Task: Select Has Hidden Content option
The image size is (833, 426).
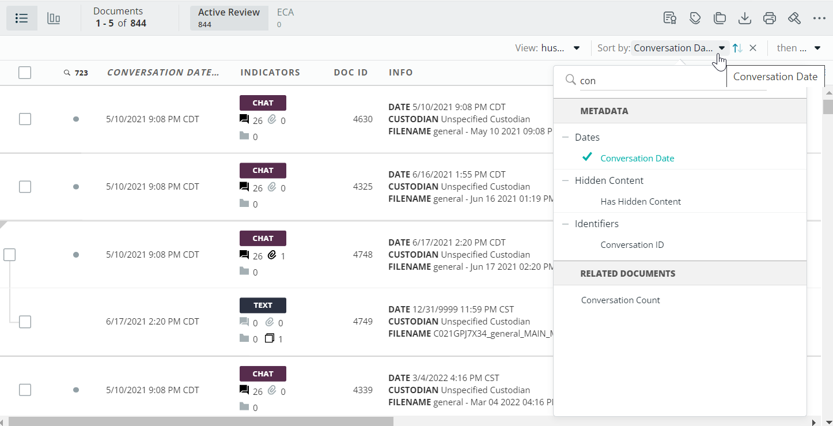Action: tap(641, 202)
